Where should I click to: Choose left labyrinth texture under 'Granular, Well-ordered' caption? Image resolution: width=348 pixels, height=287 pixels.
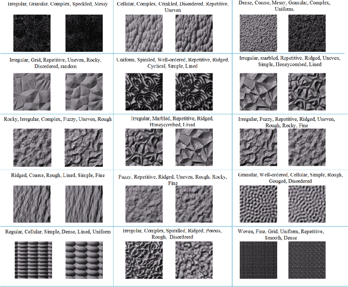258,202
